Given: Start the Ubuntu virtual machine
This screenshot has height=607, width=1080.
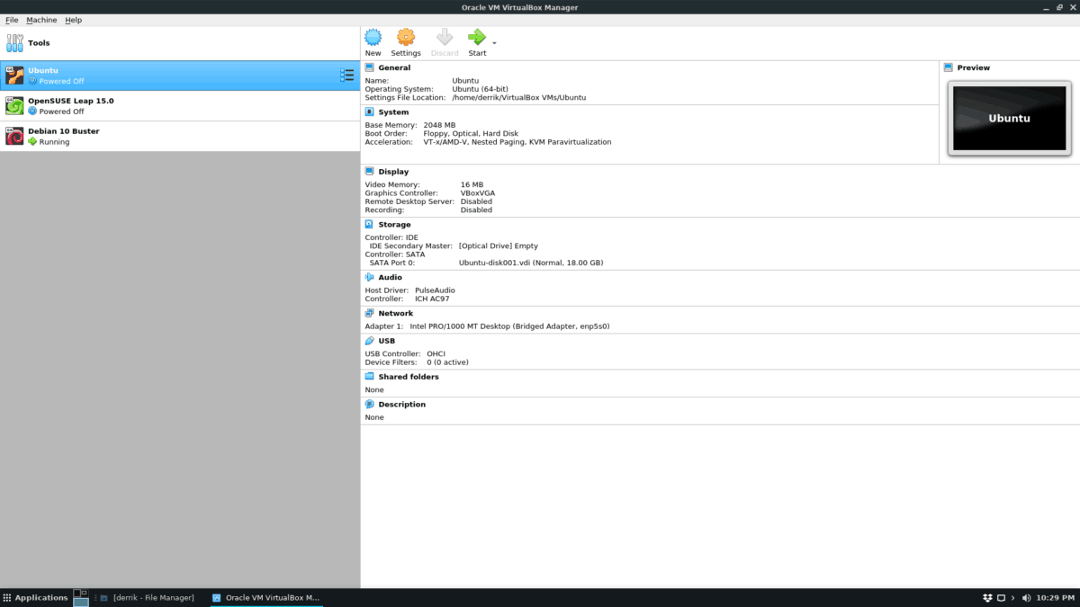Looking at the screenshot, I should [x=477, y=39].
